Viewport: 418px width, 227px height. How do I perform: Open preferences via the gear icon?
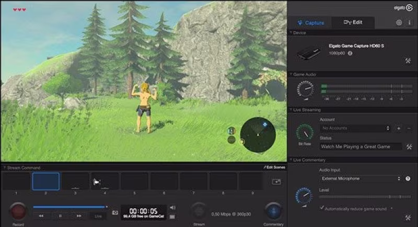[x=399, y=22]
